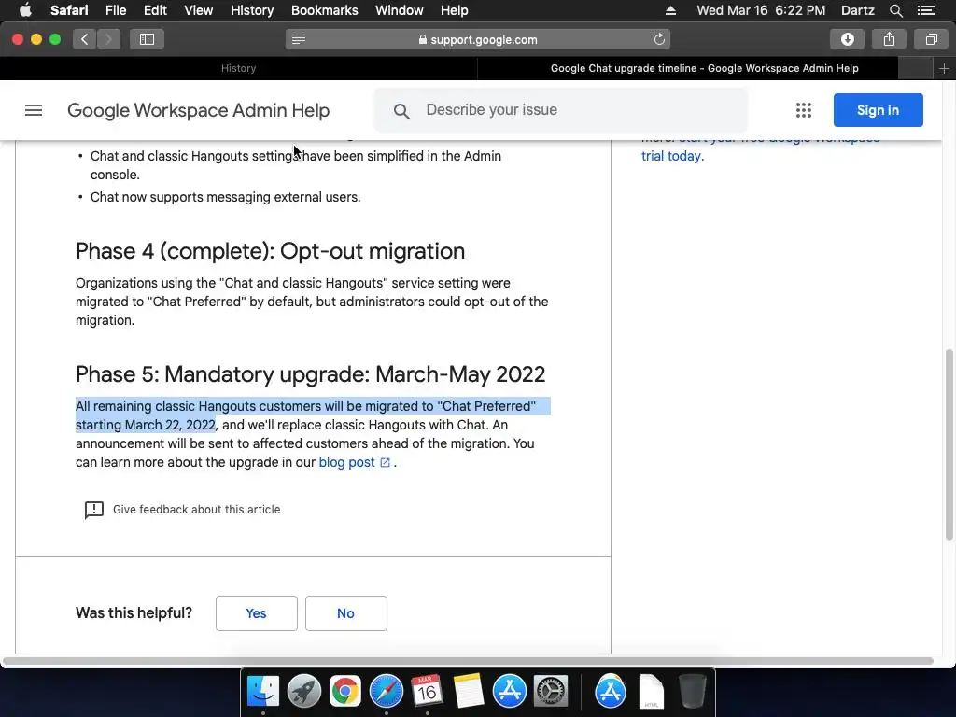Open blog post external link icon
The image size is (956, 717).
[385, 463]
